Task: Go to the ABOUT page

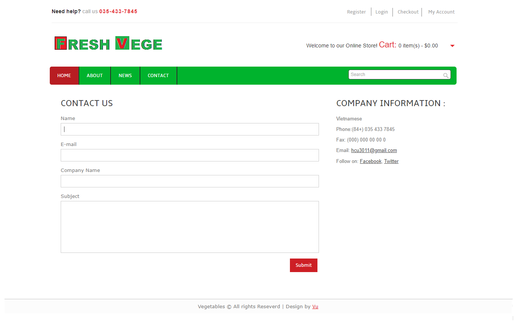Action: click(95, 76)
